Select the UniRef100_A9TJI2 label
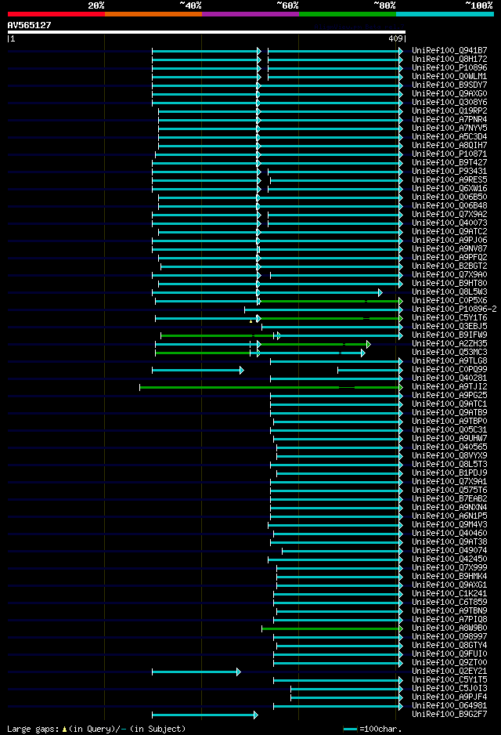Image resolution: width=501 pixels, height=735 pixels. click(x=449, y=387)
